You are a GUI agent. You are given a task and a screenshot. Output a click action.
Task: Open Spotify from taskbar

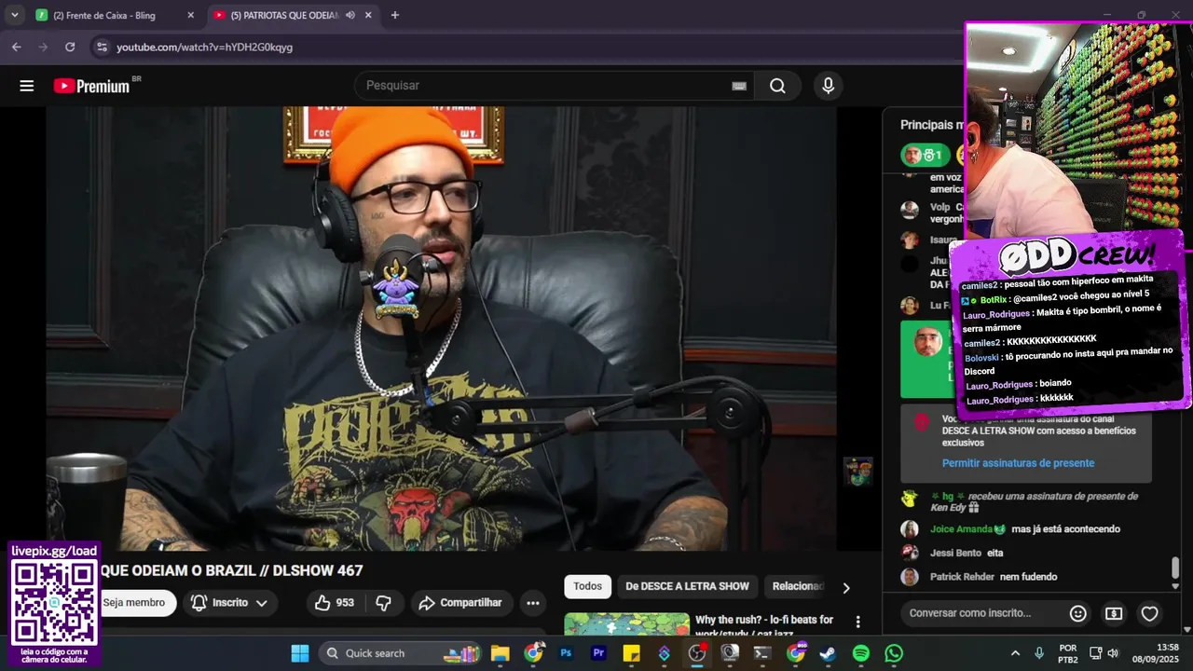[x=861, y=653]
